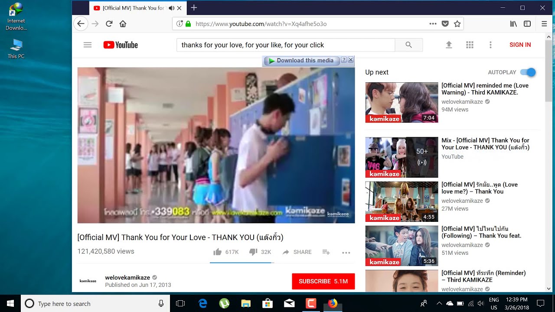This screenshot has width=555, height=312.
Task: Click the taskbar search box
Action: click(x=95, y=303)
